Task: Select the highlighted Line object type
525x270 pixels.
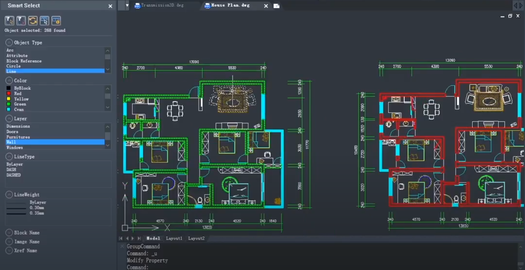Action: pyautogui.click(x=55, y=71)
